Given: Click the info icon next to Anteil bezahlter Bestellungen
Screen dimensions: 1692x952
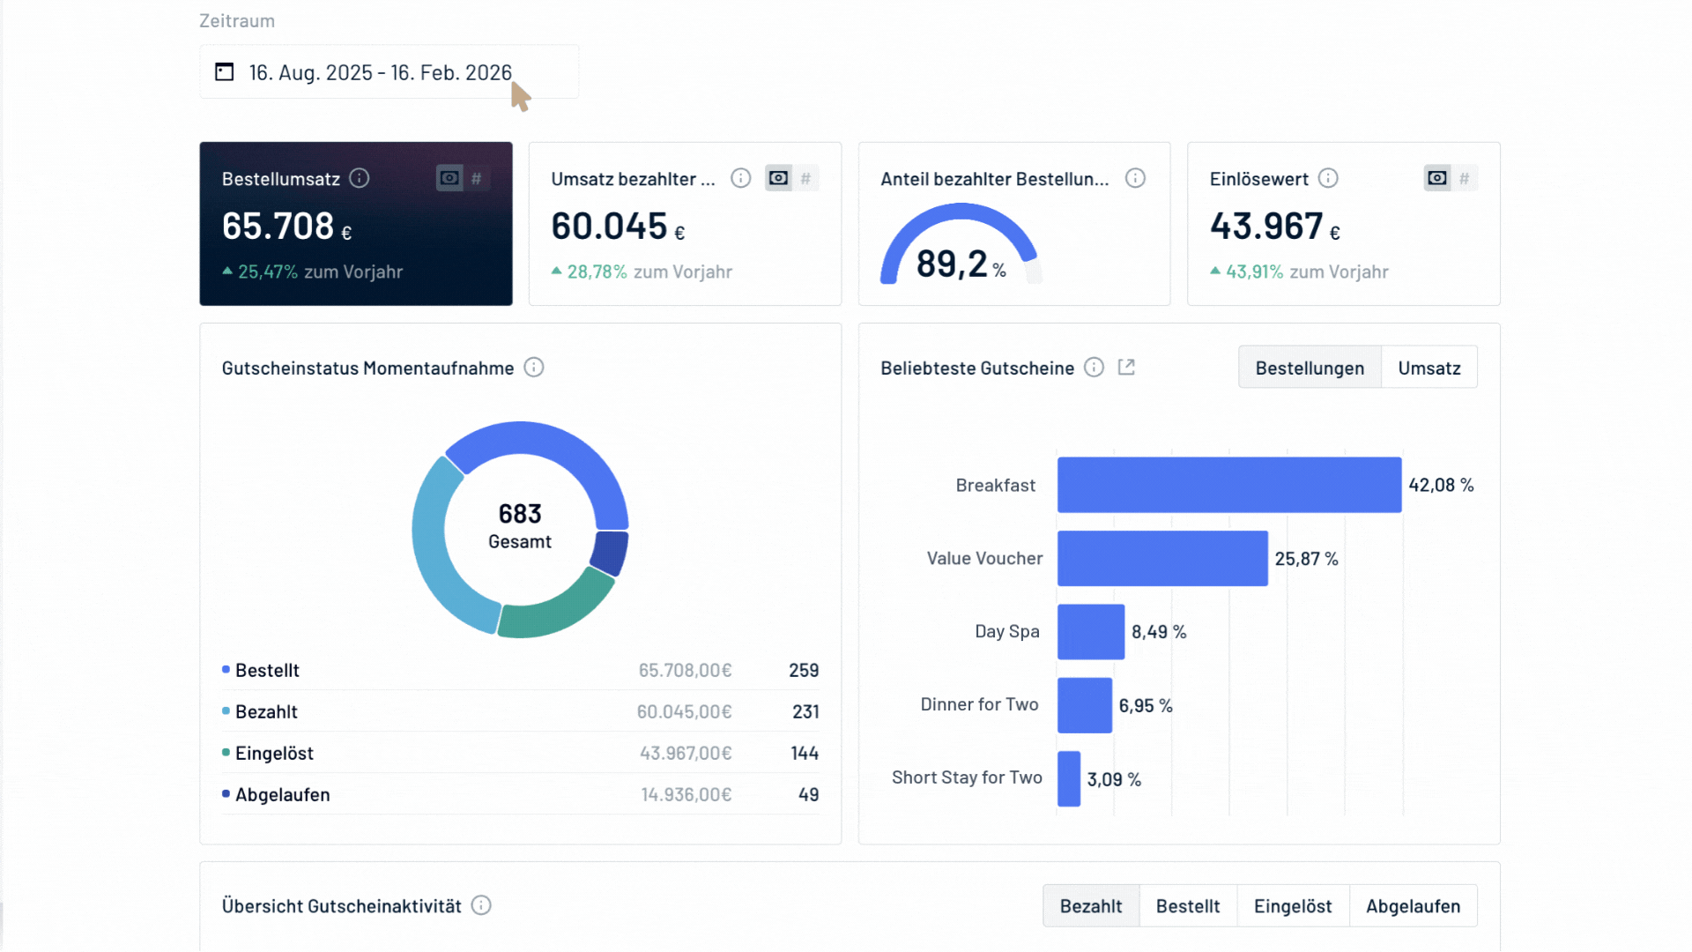Looking at the screenshot, I should point(1135,177).
